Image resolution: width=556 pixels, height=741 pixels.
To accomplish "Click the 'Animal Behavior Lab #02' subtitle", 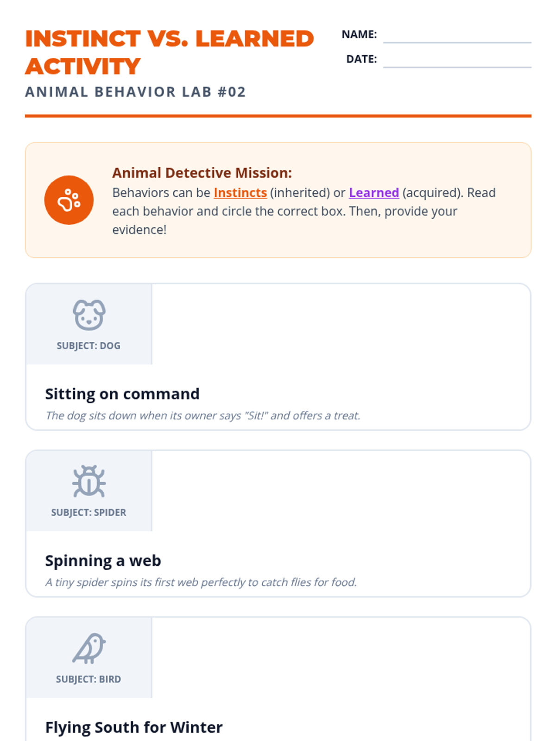I will click(x=135, y=92).
